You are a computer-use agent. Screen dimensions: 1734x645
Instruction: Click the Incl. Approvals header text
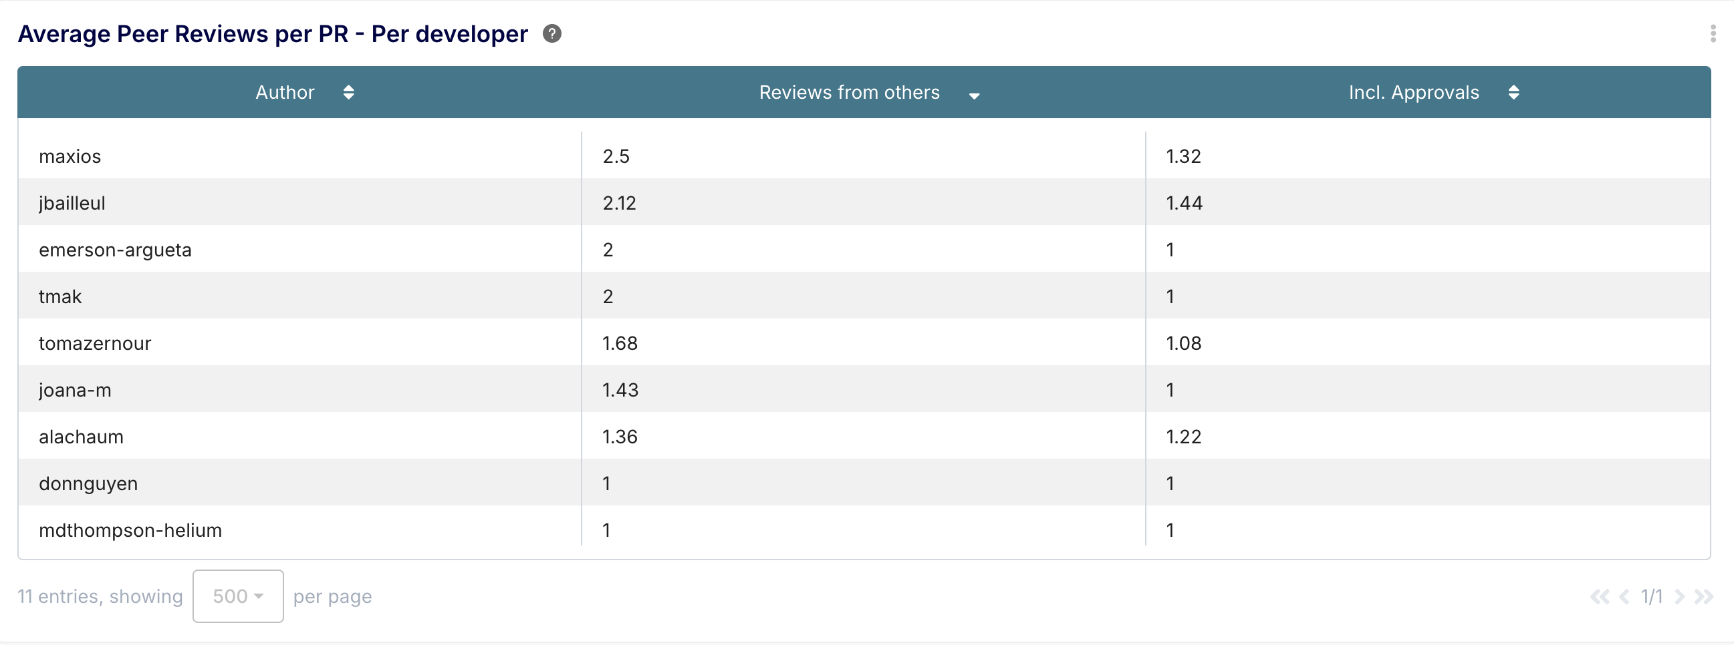point(1414,92)
